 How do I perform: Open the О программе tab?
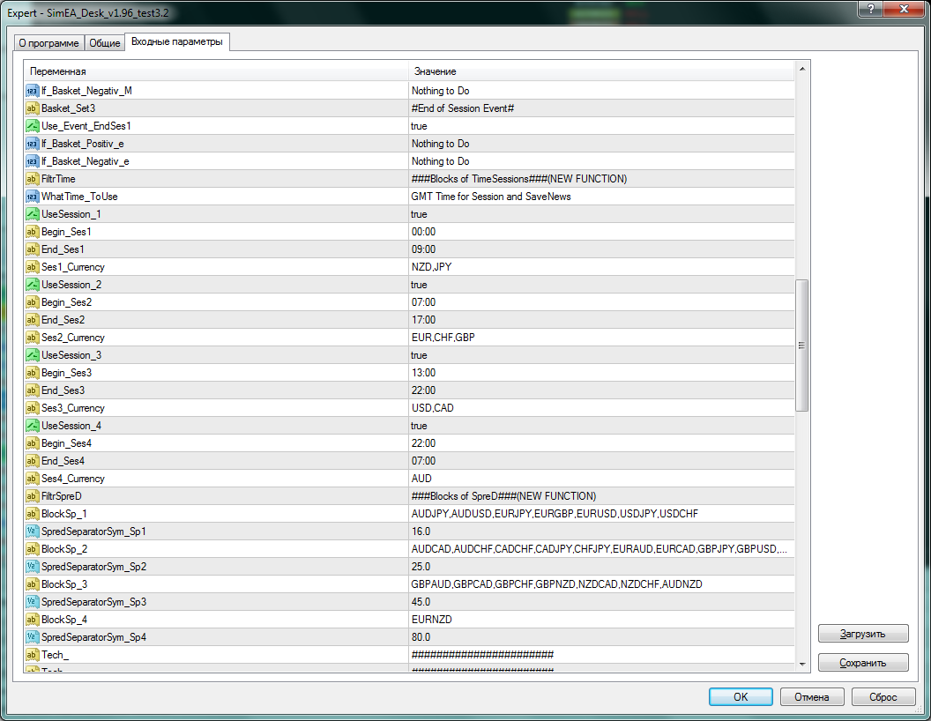tap(48, 42)
